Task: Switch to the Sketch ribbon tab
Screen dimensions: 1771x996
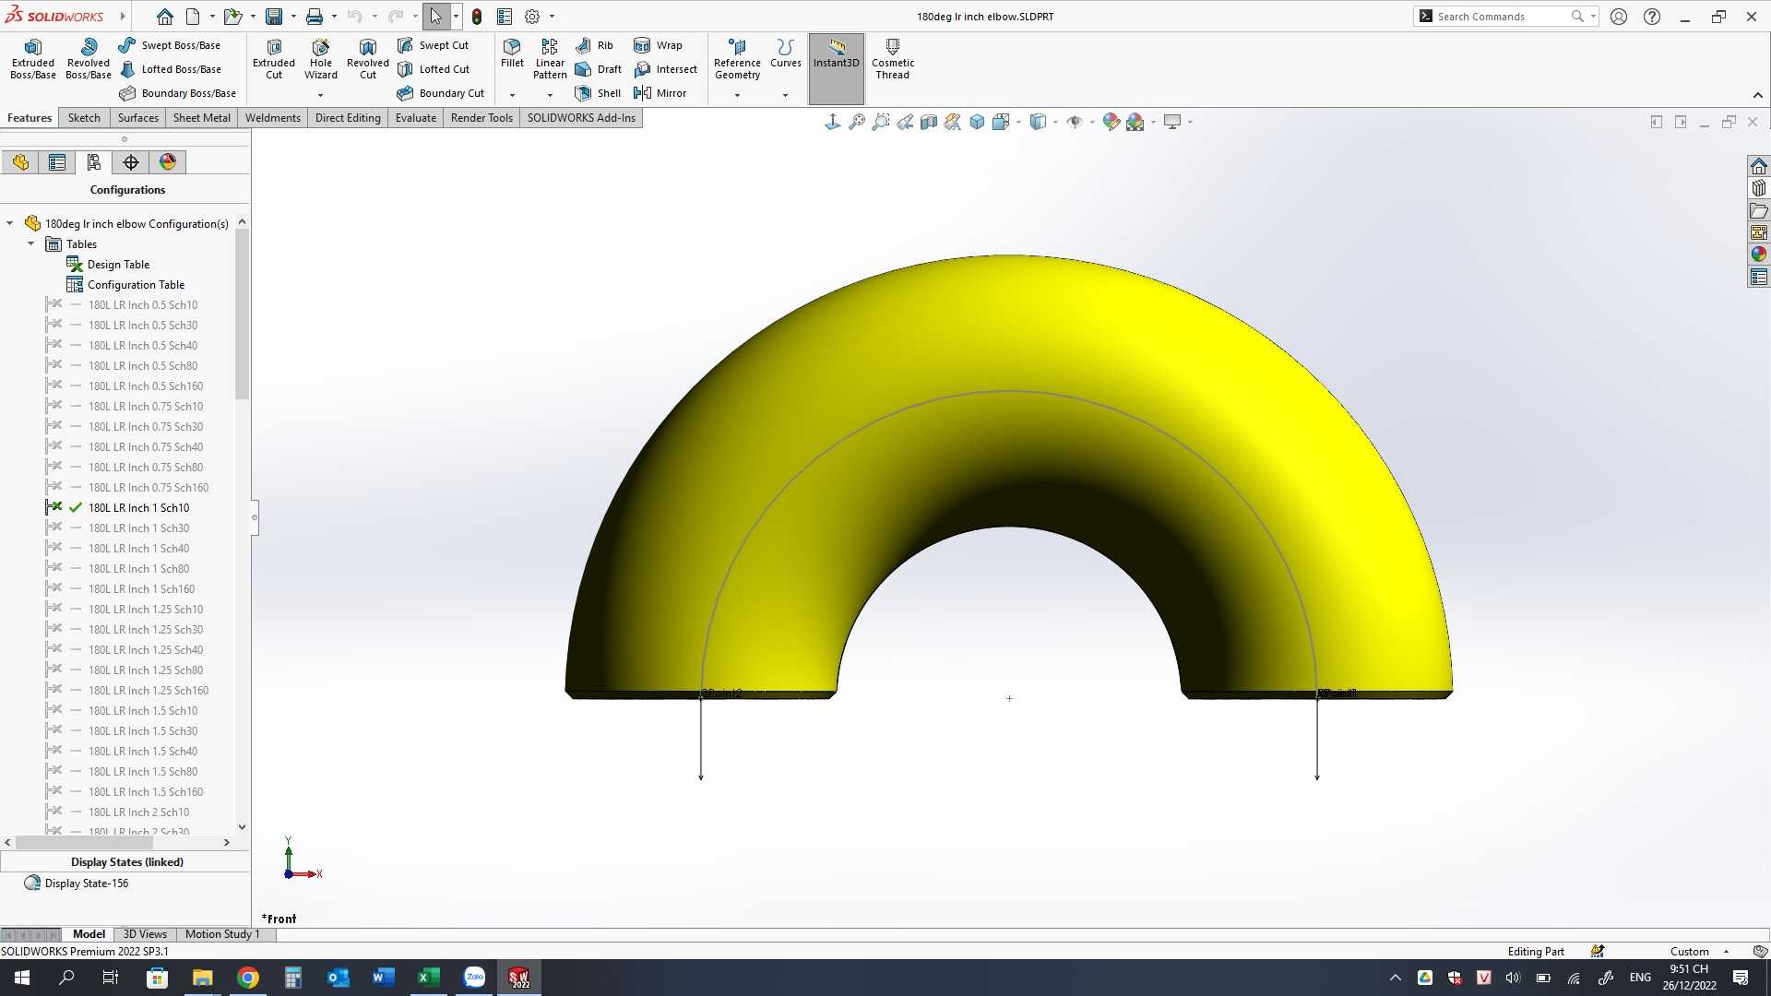Action: click(x=84, y=118)
